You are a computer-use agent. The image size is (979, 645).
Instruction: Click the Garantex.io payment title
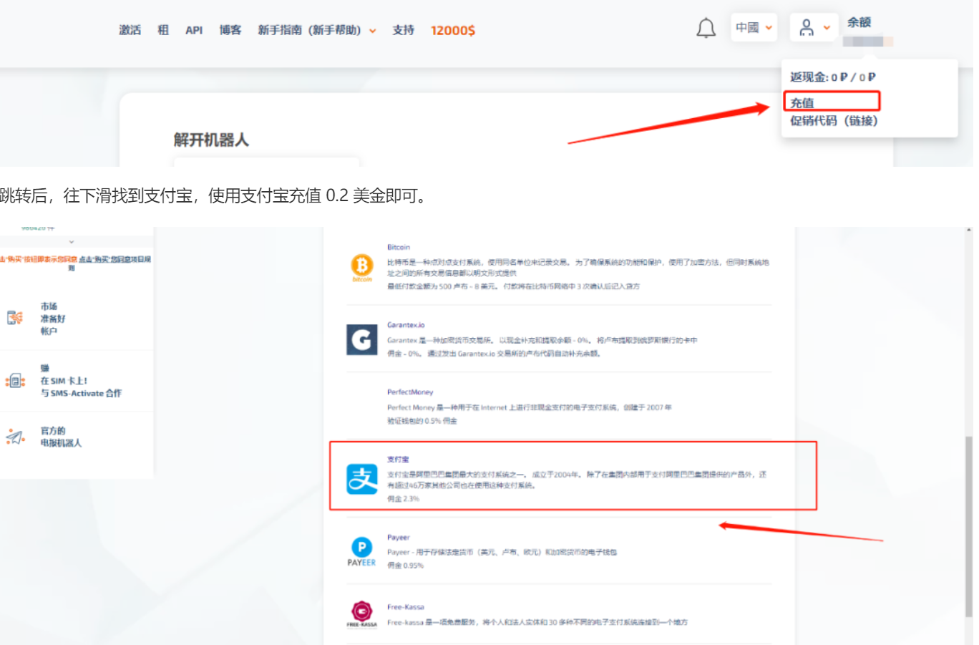coord(406,325)
